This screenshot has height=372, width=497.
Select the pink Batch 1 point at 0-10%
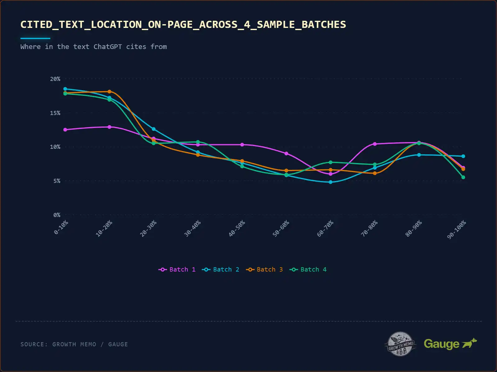[65, 130]
